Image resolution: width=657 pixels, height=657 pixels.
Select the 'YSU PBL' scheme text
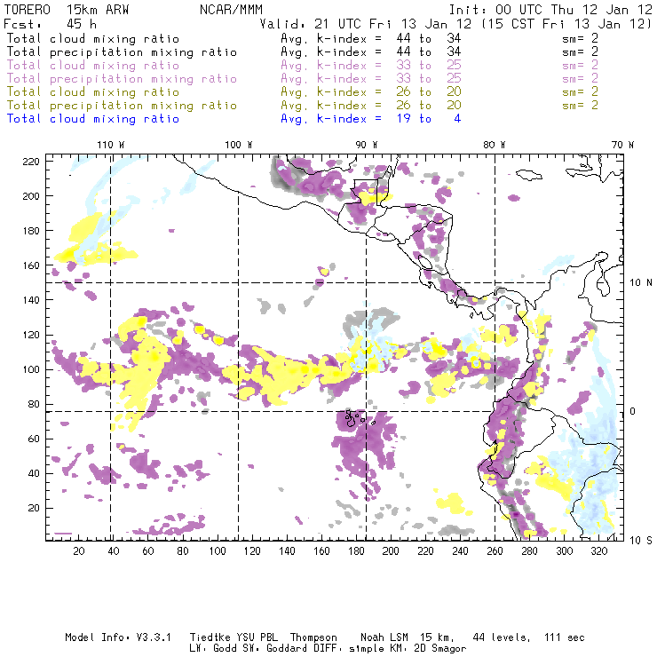257,637
